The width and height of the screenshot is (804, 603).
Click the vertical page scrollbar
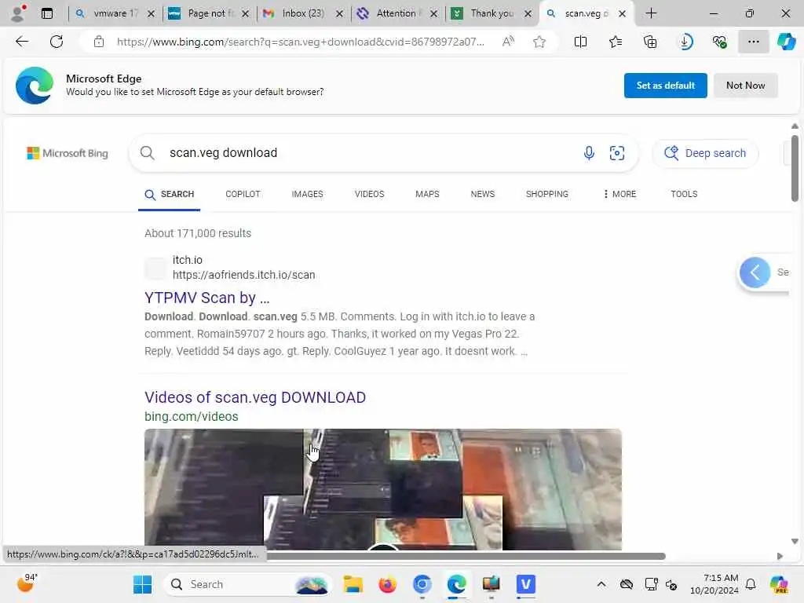pos(795,168)
